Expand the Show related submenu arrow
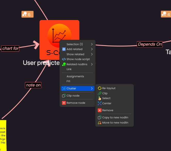 tap(92, 54)
